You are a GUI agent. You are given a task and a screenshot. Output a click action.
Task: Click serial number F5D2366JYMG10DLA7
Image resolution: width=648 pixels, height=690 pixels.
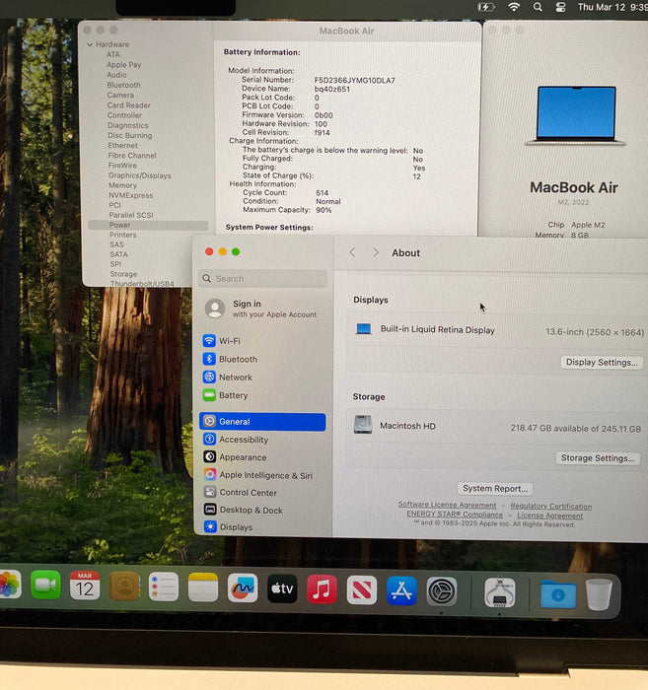point(354,80)
